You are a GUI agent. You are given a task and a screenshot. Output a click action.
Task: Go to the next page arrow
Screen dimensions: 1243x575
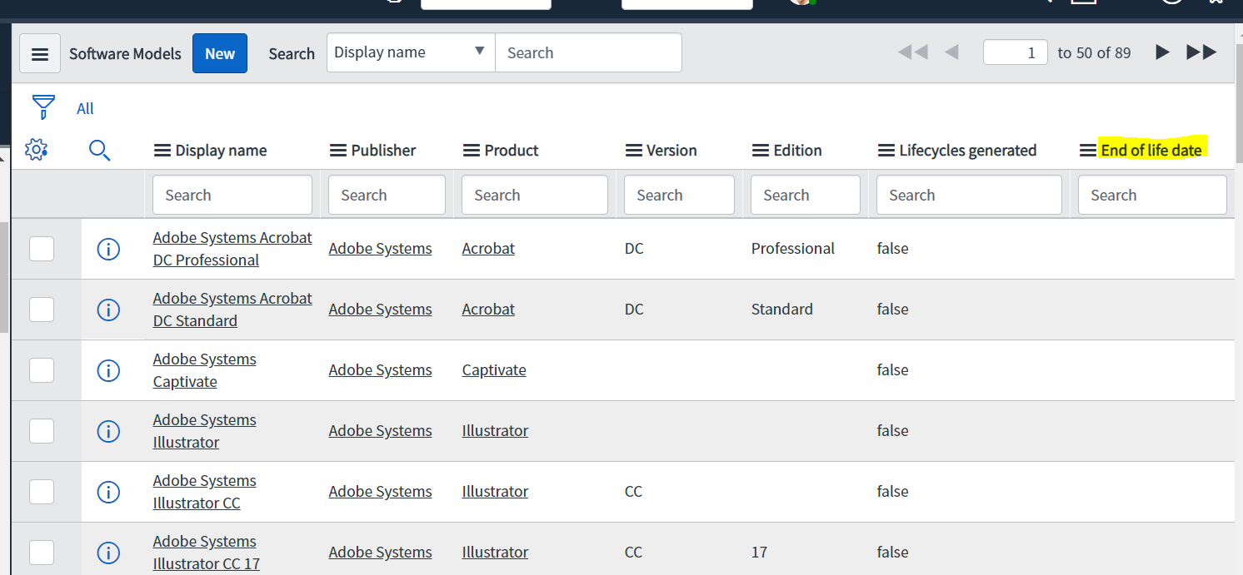coord(1162,52)
